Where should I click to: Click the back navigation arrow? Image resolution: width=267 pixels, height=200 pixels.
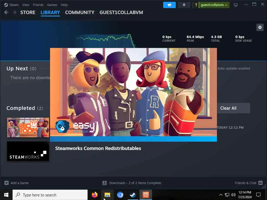(x=6, y=12)
